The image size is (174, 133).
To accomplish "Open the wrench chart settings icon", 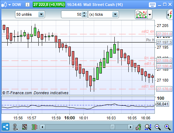I will point(138,127).
